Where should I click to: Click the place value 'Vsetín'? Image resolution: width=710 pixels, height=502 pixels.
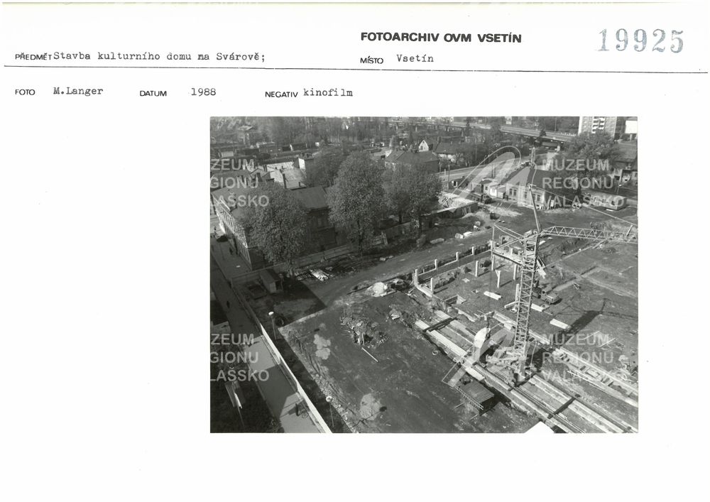click(x=415, y=58)
